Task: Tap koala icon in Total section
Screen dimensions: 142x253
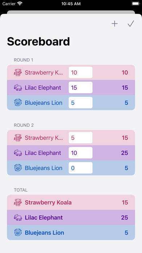Action: [x=18, y=202]
